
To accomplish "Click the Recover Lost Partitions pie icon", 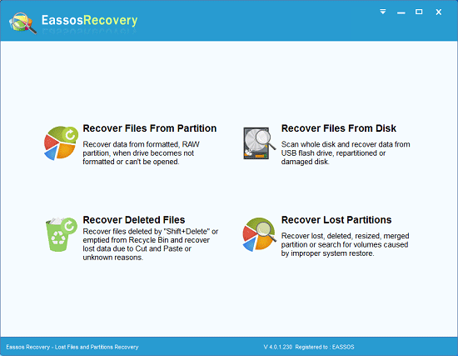I will 259,234.
